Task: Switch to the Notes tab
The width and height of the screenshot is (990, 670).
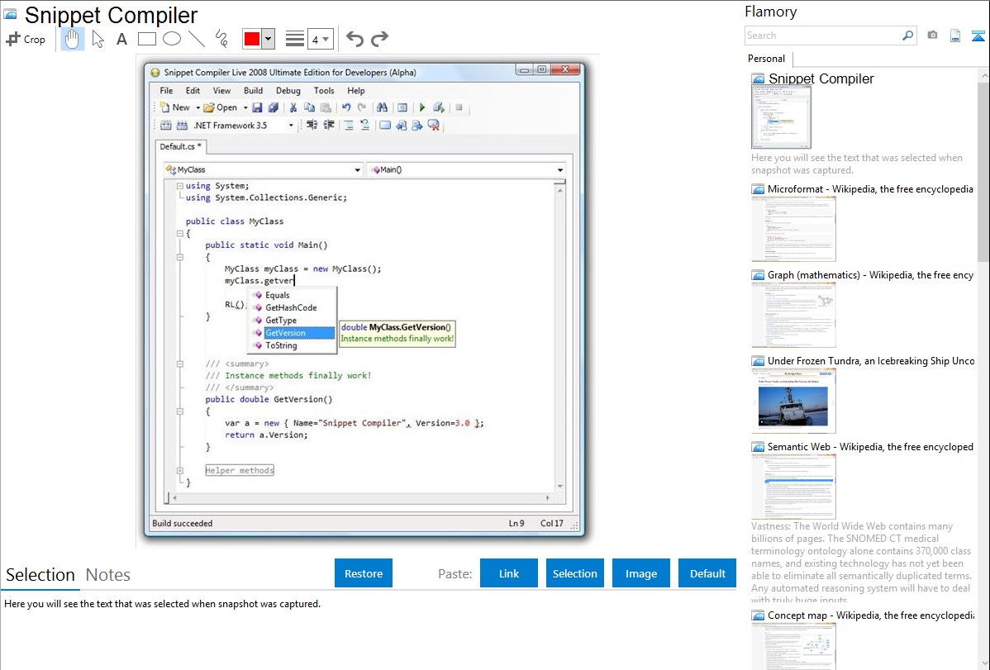Action: tap(108, 575)
